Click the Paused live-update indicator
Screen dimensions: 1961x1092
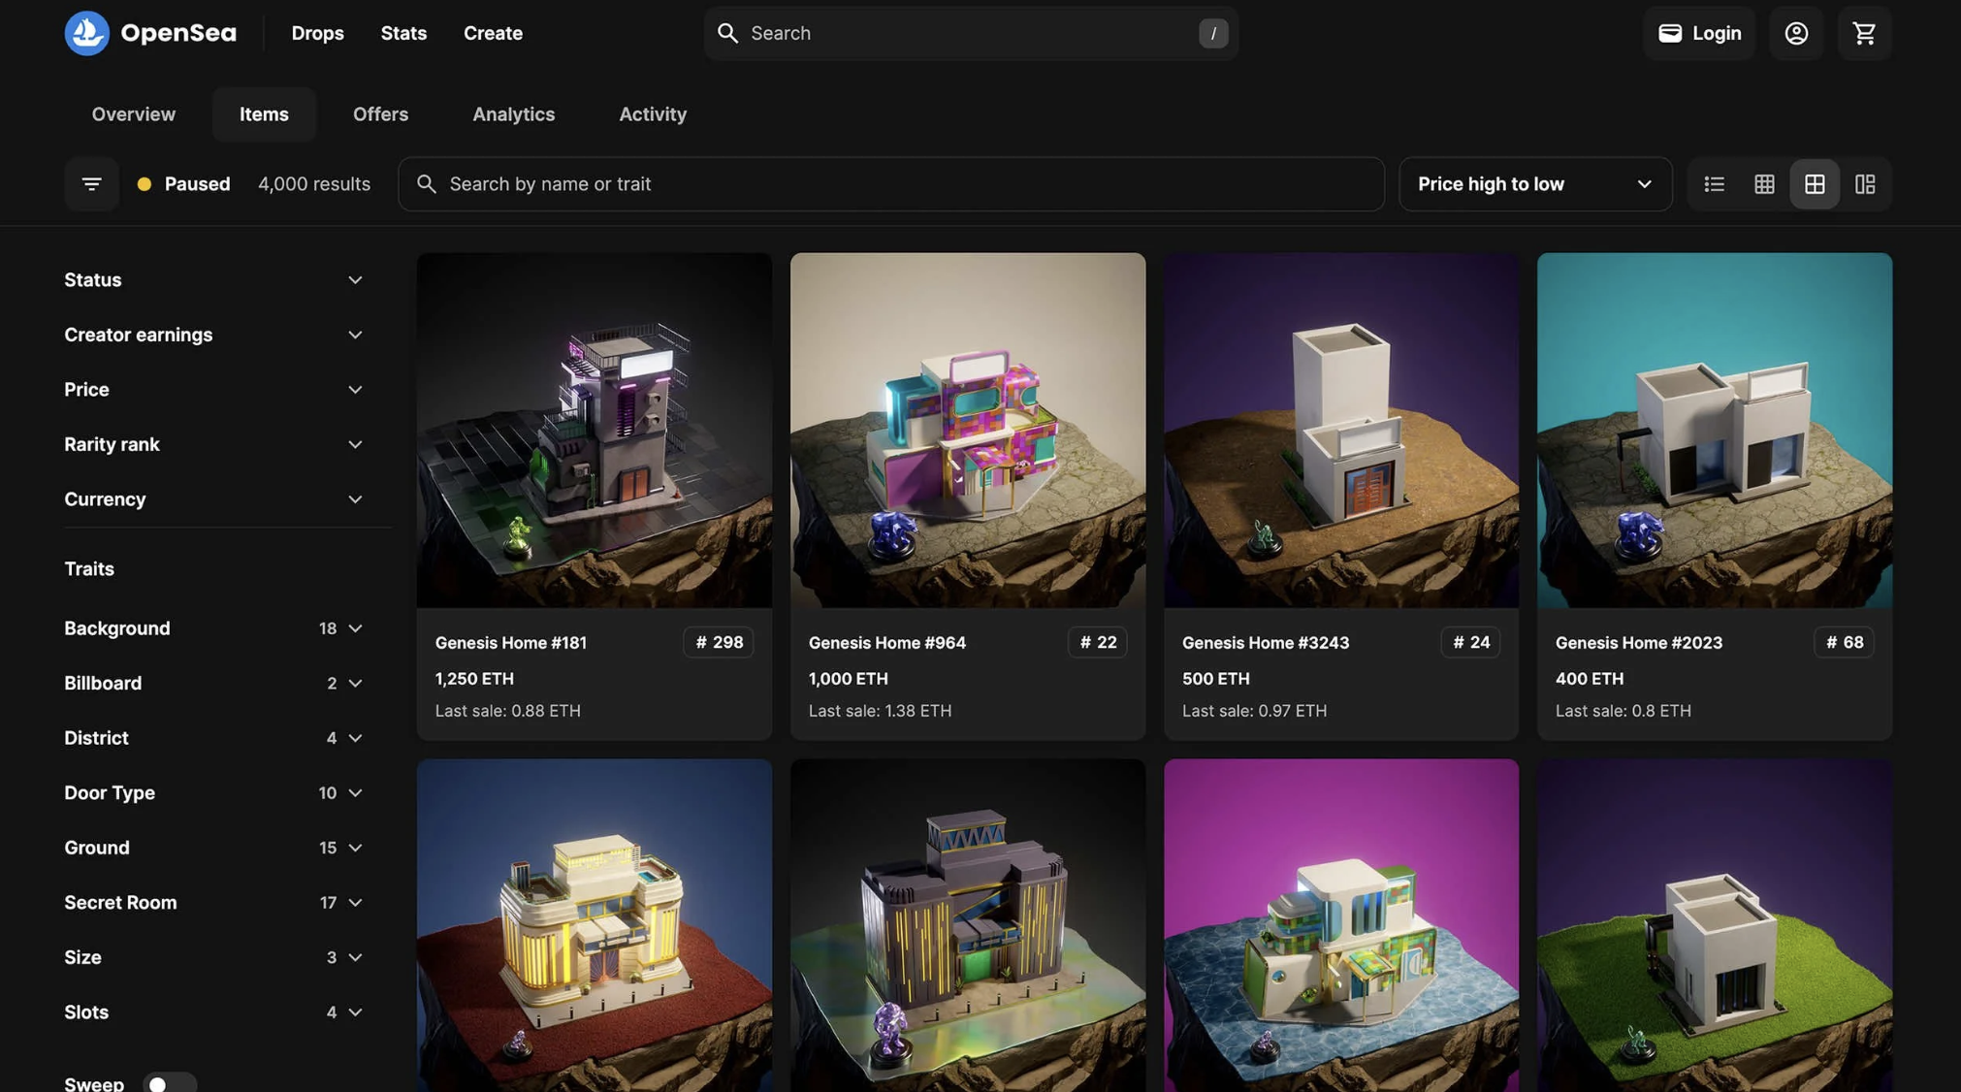click(184, 184)
